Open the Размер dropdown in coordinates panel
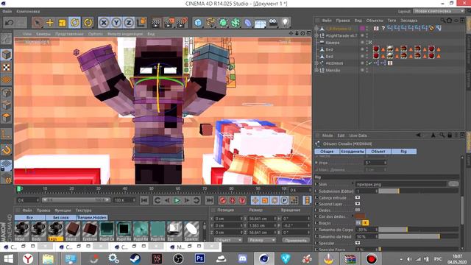This screenshot has width=471, height=265. 261,240
